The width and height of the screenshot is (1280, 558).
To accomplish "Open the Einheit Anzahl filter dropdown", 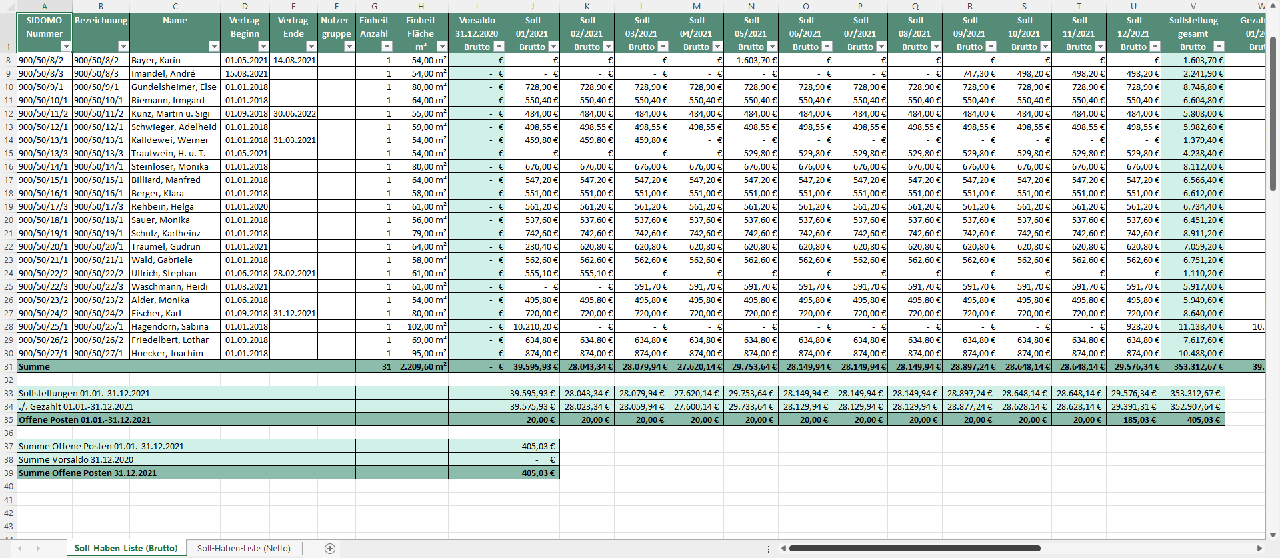I will click(387, 47).
